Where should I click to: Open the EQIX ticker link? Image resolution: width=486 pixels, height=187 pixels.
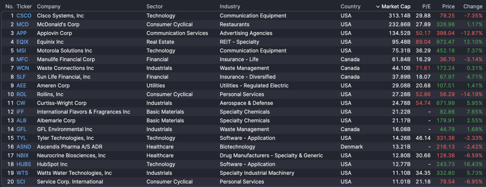23,42
